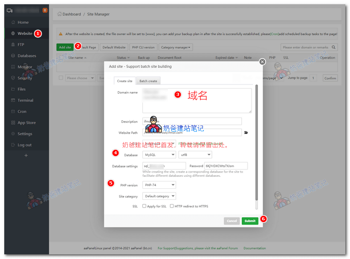Click the Home icon in sidebar

coord(13,22)
